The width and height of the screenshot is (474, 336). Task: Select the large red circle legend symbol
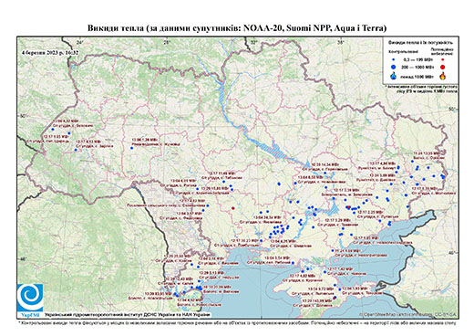point(442,67)
